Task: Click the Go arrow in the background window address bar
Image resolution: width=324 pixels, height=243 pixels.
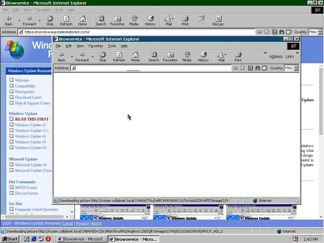Action: pyautogui.click(x=259, y=32)
